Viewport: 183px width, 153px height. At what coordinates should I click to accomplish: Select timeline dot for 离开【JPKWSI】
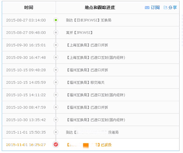tap(56, 33)
